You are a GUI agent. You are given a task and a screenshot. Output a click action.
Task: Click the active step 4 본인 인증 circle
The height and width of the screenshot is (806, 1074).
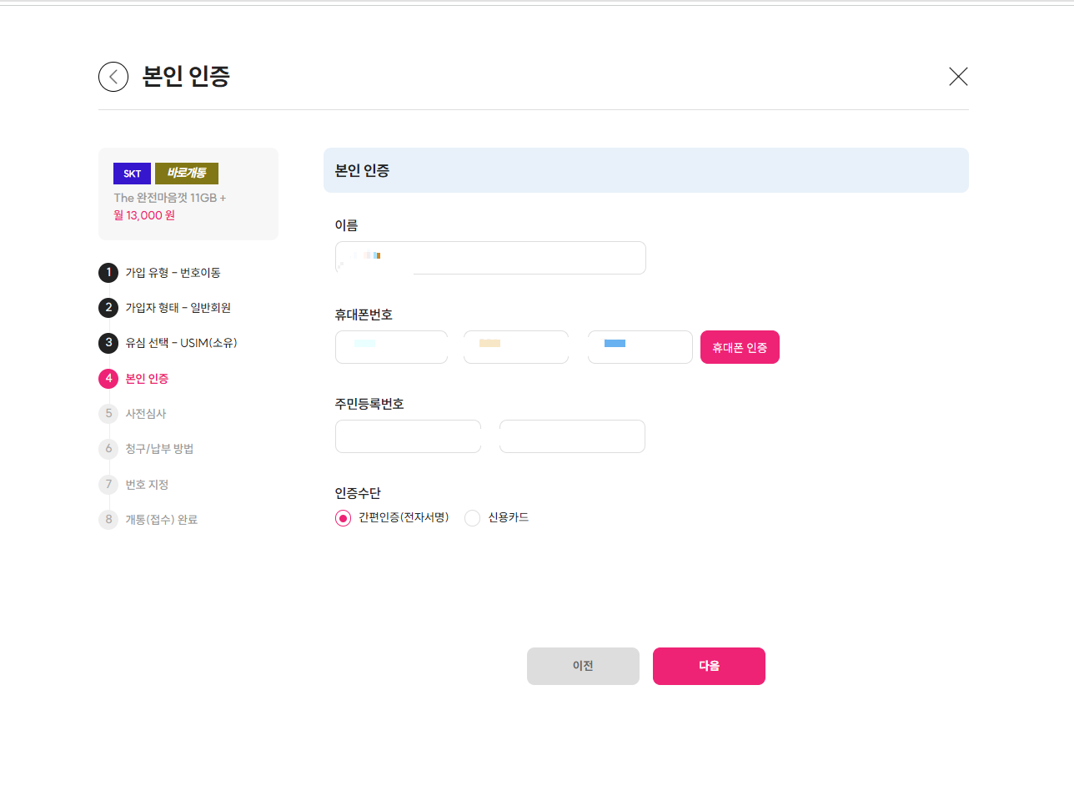point(108,378)
